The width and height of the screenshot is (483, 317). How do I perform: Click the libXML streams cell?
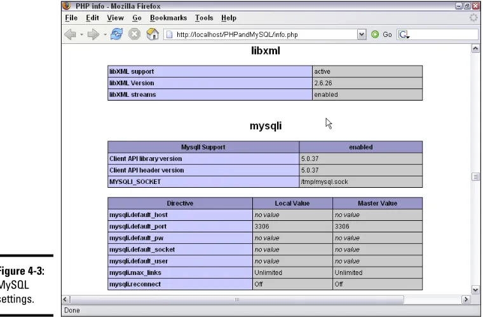210,94
